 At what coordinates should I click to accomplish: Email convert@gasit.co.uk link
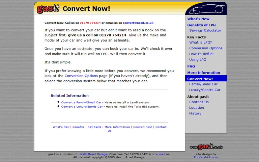pos(138,23)
